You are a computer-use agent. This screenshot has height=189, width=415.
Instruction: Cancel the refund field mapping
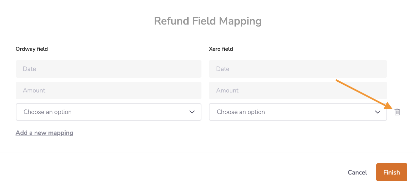(x=357, y=172)
